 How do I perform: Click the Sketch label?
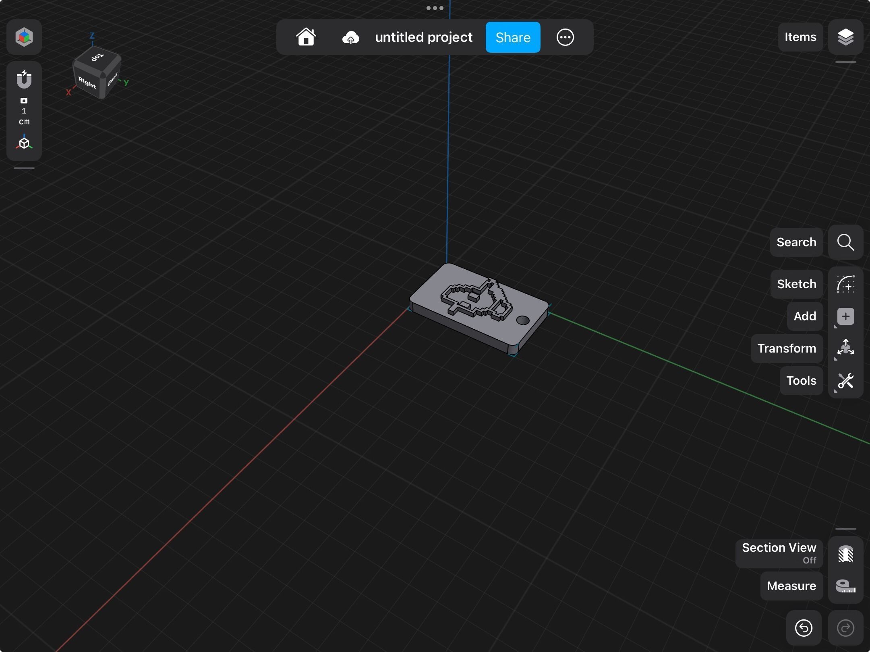tap(796, 284)
